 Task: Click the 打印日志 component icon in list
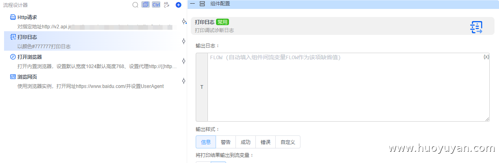point(13,37)
